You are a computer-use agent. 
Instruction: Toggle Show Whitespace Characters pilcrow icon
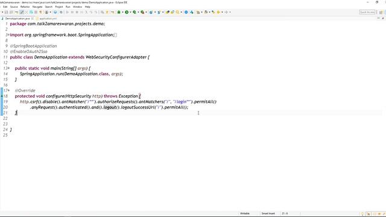[40, 12]
